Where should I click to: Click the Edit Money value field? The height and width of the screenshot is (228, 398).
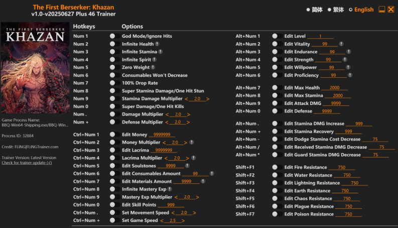(162, 135)
